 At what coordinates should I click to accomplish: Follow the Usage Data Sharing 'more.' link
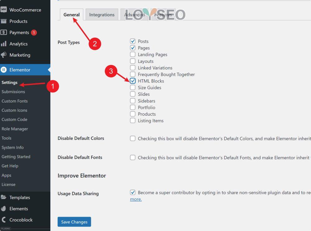pos(136,199)
